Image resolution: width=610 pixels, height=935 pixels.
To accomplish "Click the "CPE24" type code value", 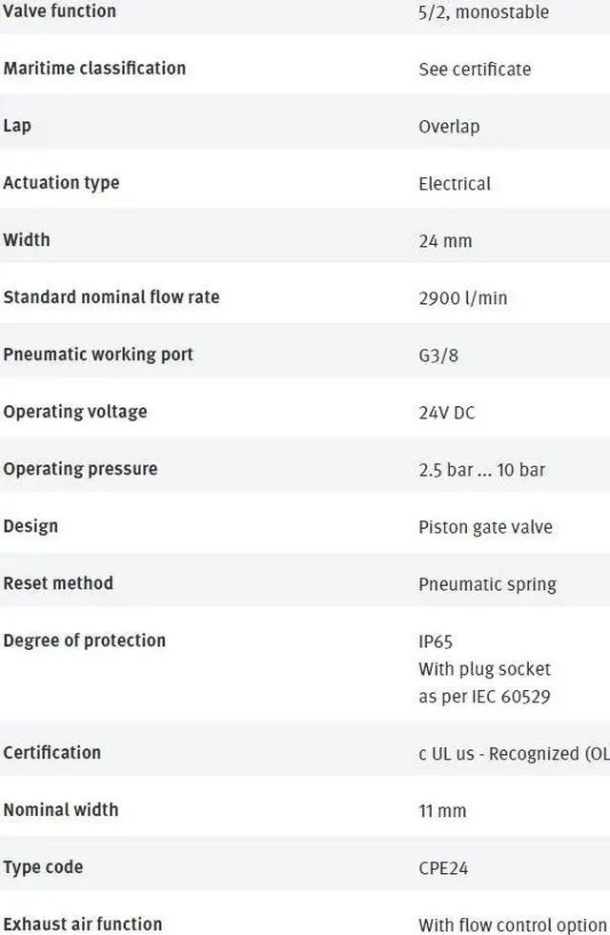I will (x=443, y=867).
